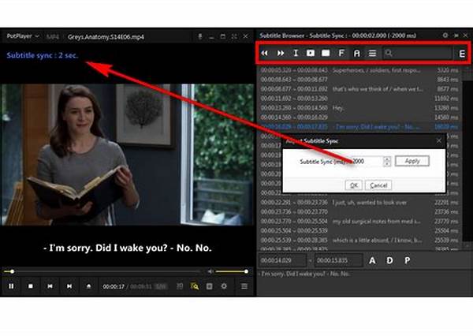Select subtitle row 'that's who we think of / when we f...'
Image resolution: width=473 pixels, height=336 pixels.
click(x=359, y=89)
